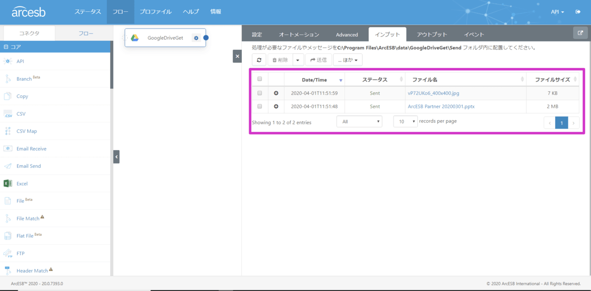The height and width of the screenshot is (291, 591).
Task: Pick the CSV Map connector
Action: (27, 131)
